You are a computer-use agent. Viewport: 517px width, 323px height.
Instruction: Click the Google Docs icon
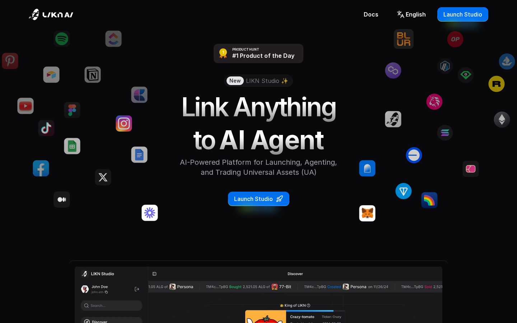[139, 155]
